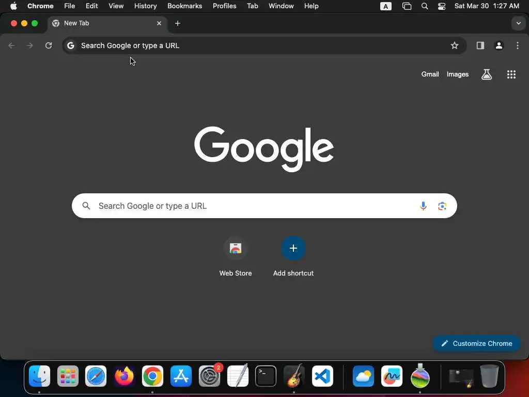Open the Window menu
The image size is (529, 397).
(x=281, y=6)
